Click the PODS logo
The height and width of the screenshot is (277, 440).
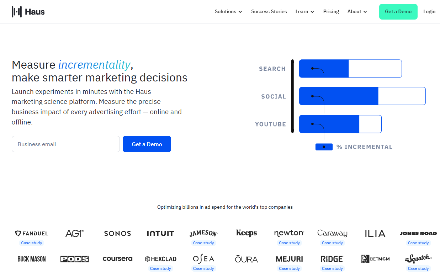75,259
